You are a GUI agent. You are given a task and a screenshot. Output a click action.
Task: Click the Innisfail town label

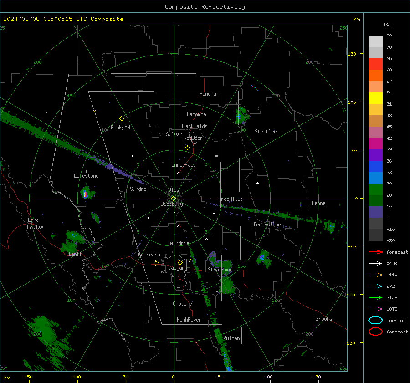click(184, 165)
